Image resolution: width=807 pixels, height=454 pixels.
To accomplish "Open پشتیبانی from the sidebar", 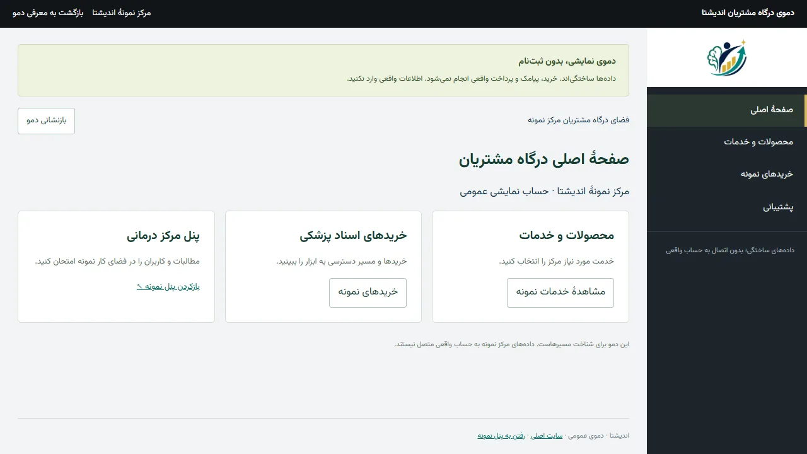I will [727, 207].
